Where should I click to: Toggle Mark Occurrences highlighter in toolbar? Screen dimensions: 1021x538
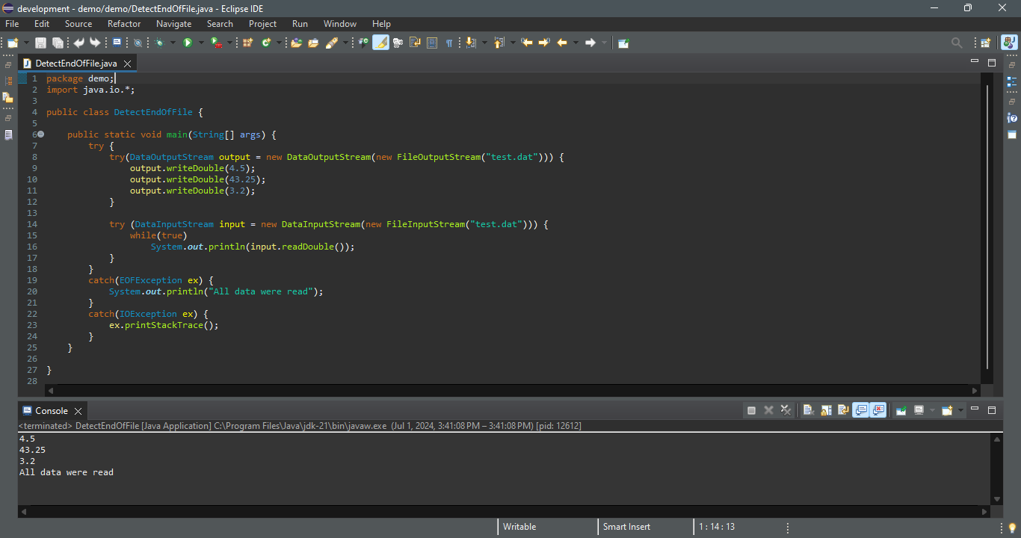(x=381, y=43)
